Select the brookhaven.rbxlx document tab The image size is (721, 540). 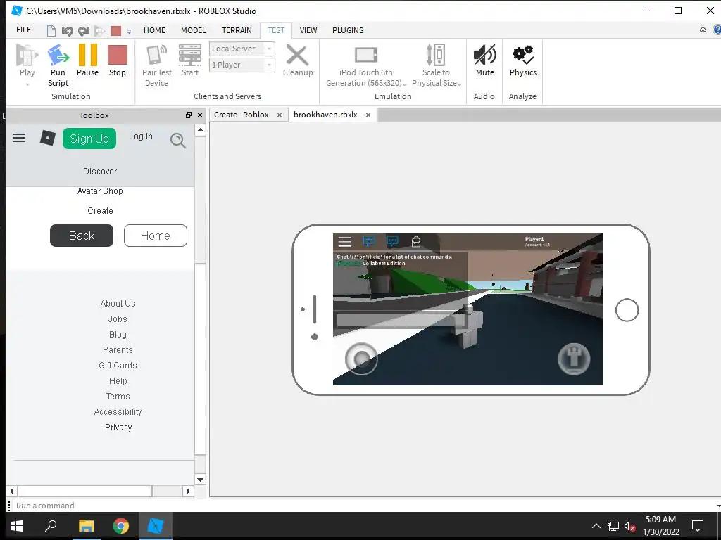click(325, 115)
